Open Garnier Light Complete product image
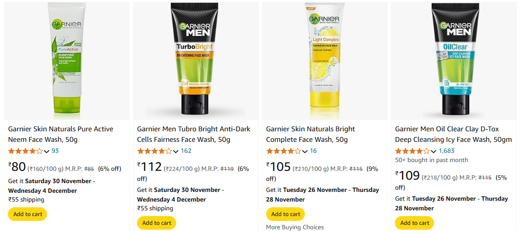The height and width of the screenshot is (231, 517). point(325,61)
